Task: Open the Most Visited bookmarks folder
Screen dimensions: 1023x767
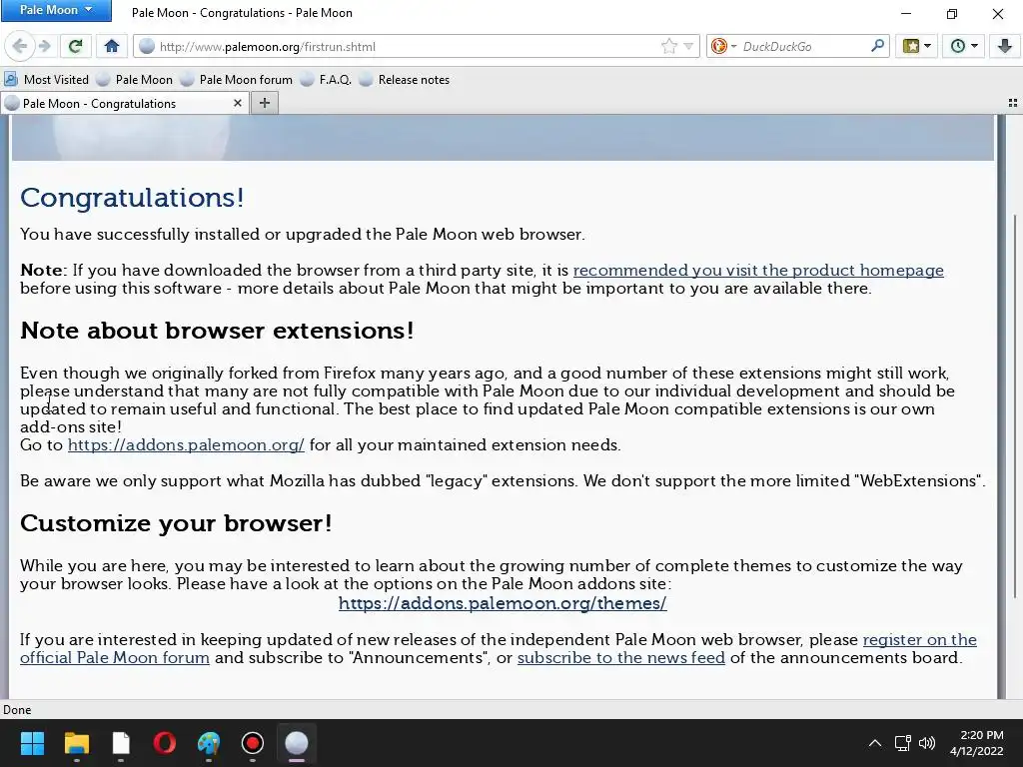Action: 46,80
